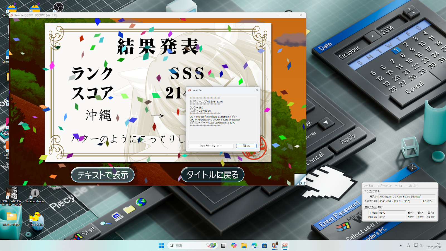Screen dimensions: 446x251
Task: Open the OBS Studio desktop icon
Action: pyautogui.click(x=58, y=7)
